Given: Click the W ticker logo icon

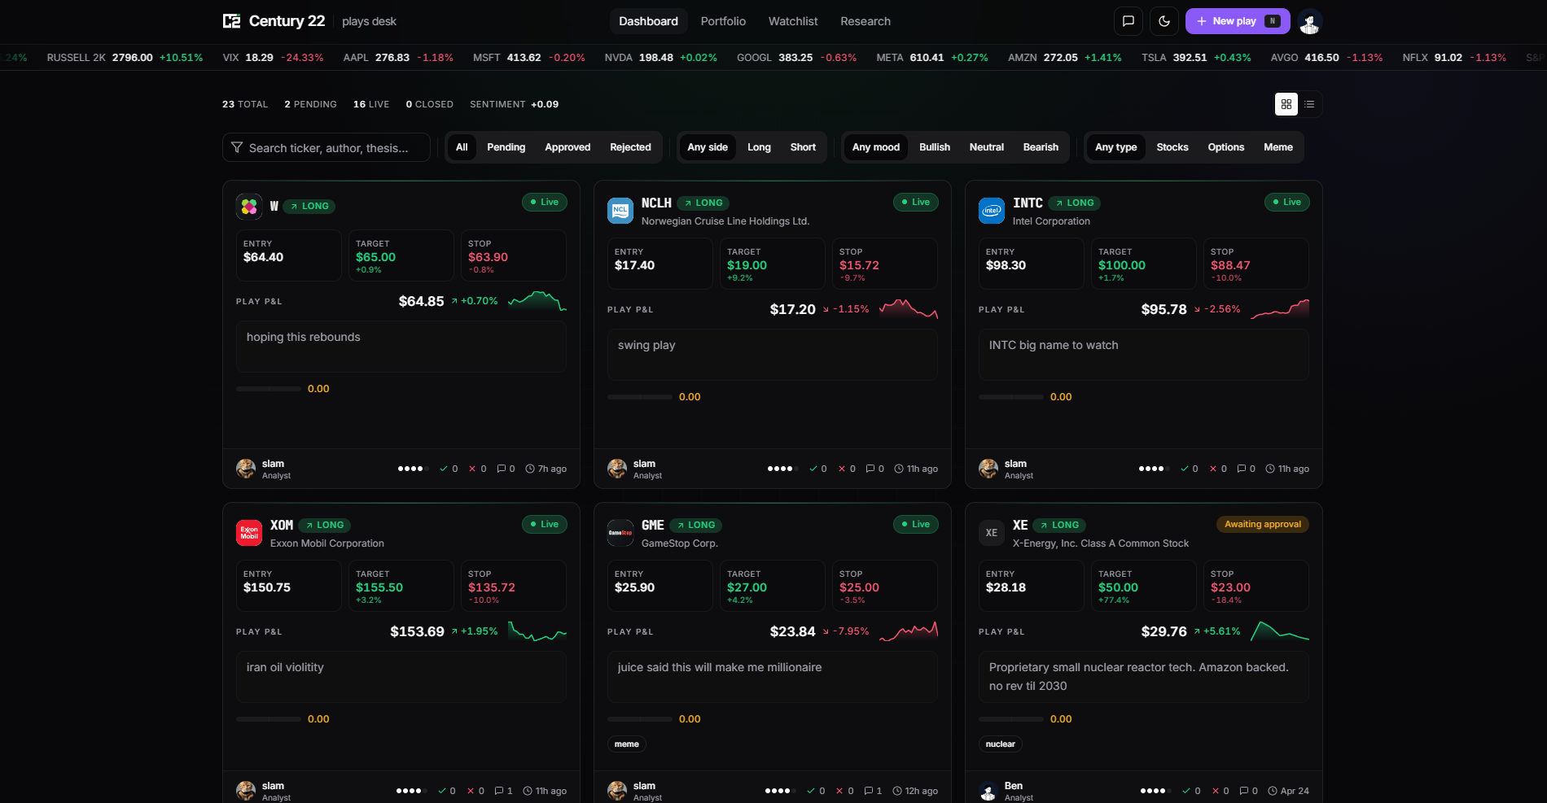Looking at the screenshot, I should coord(249,207).
